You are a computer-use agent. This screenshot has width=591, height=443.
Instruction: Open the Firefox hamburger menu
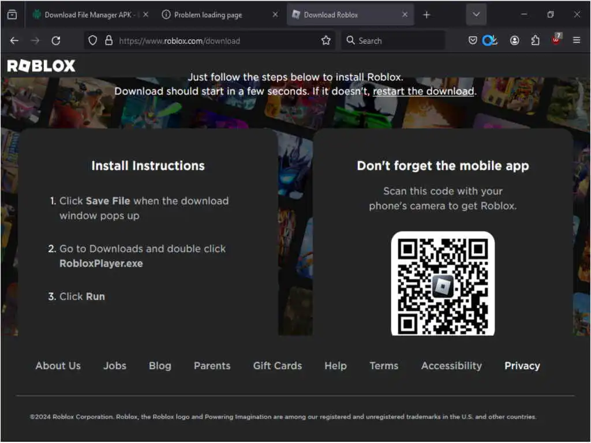(x=577, y=40)
